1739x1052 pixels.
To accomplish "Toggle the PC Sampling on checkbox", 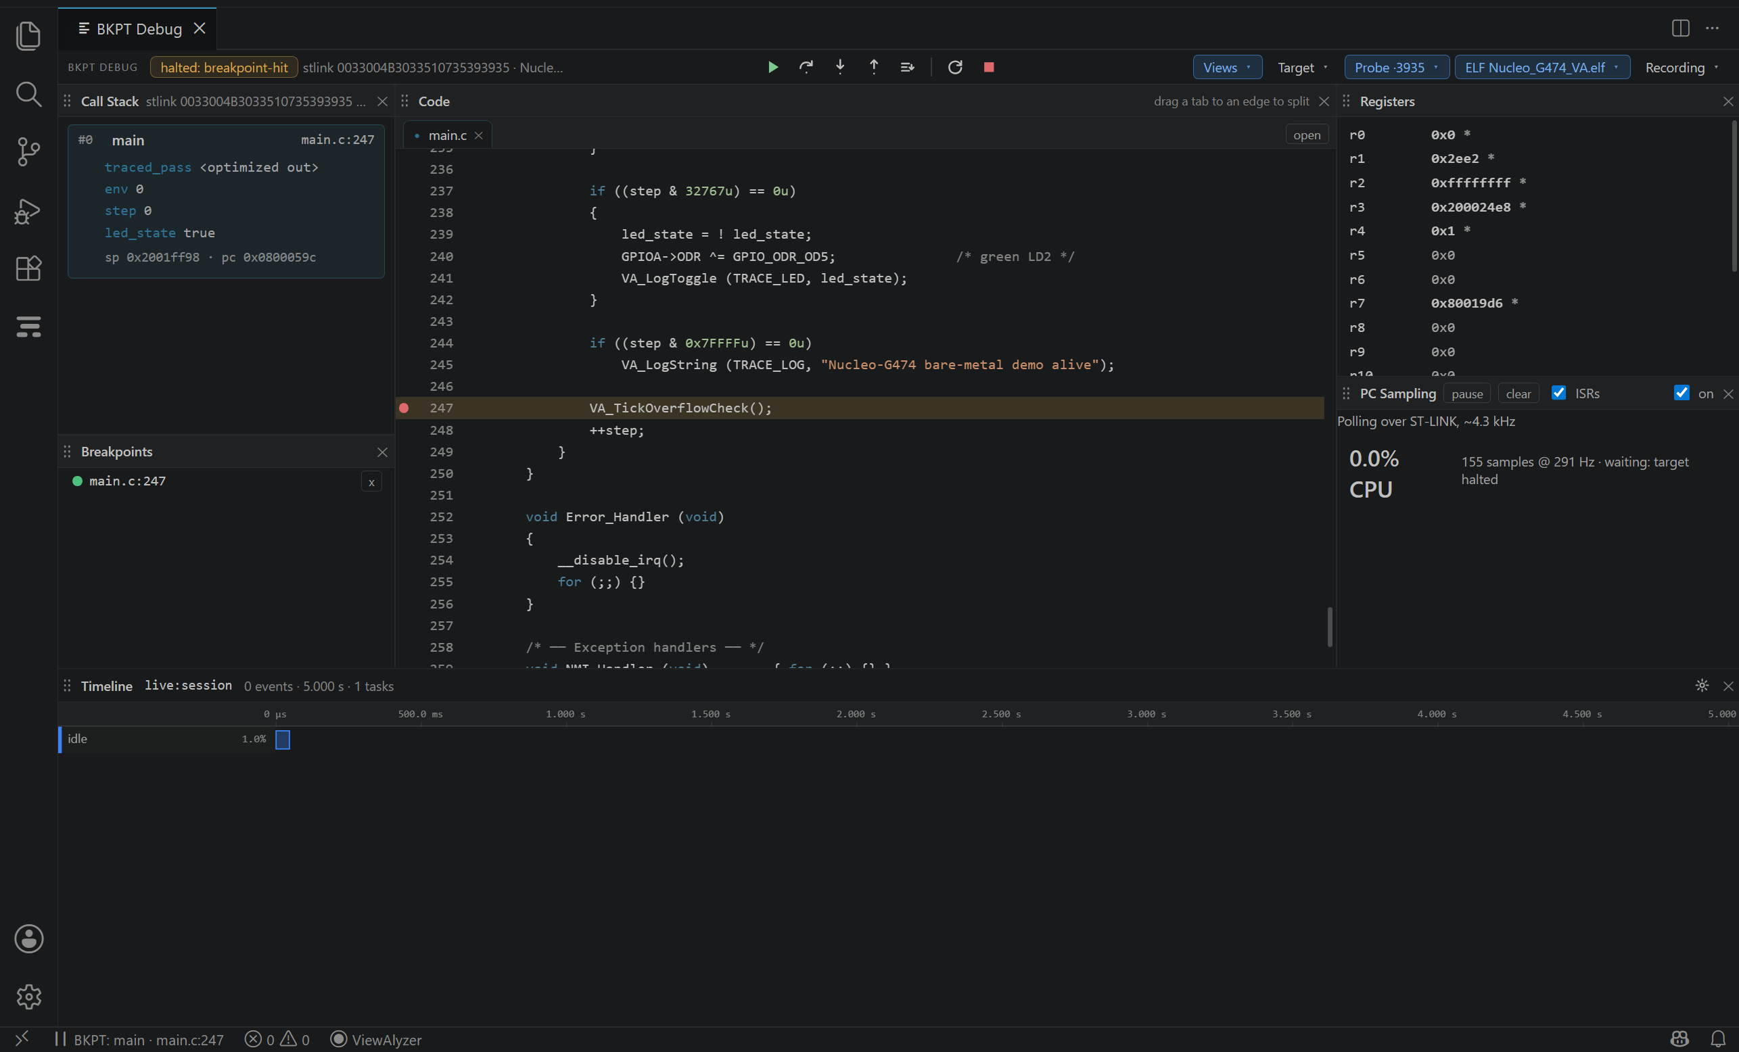I will tap(1681, 393).
